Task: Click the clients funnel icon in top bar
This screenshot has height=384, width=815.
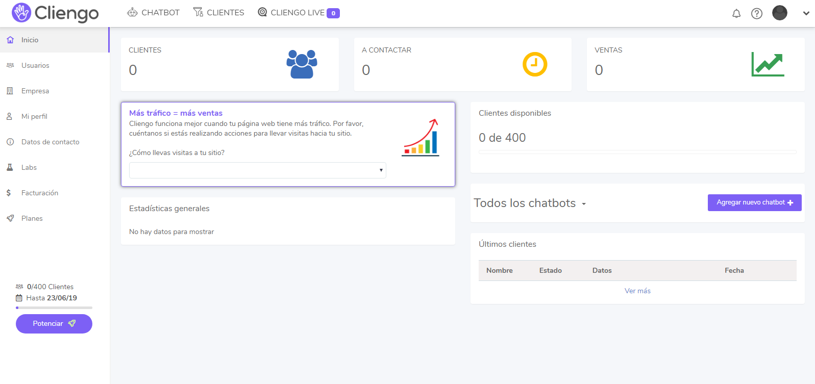Action: click(x=198, y=12)
